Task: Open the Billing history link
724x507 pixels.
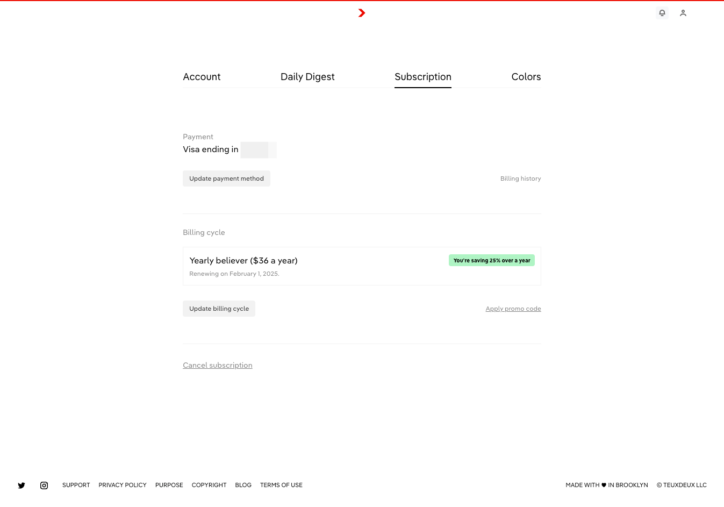Action: tap(520, 178)
